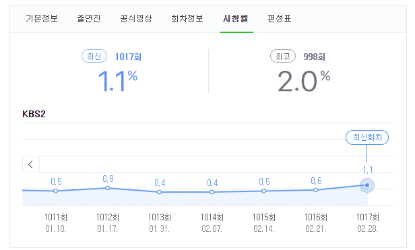Screen dimensions: 415x250
Task: Open the 공식영상 tab
Action: tap(136, 19)
